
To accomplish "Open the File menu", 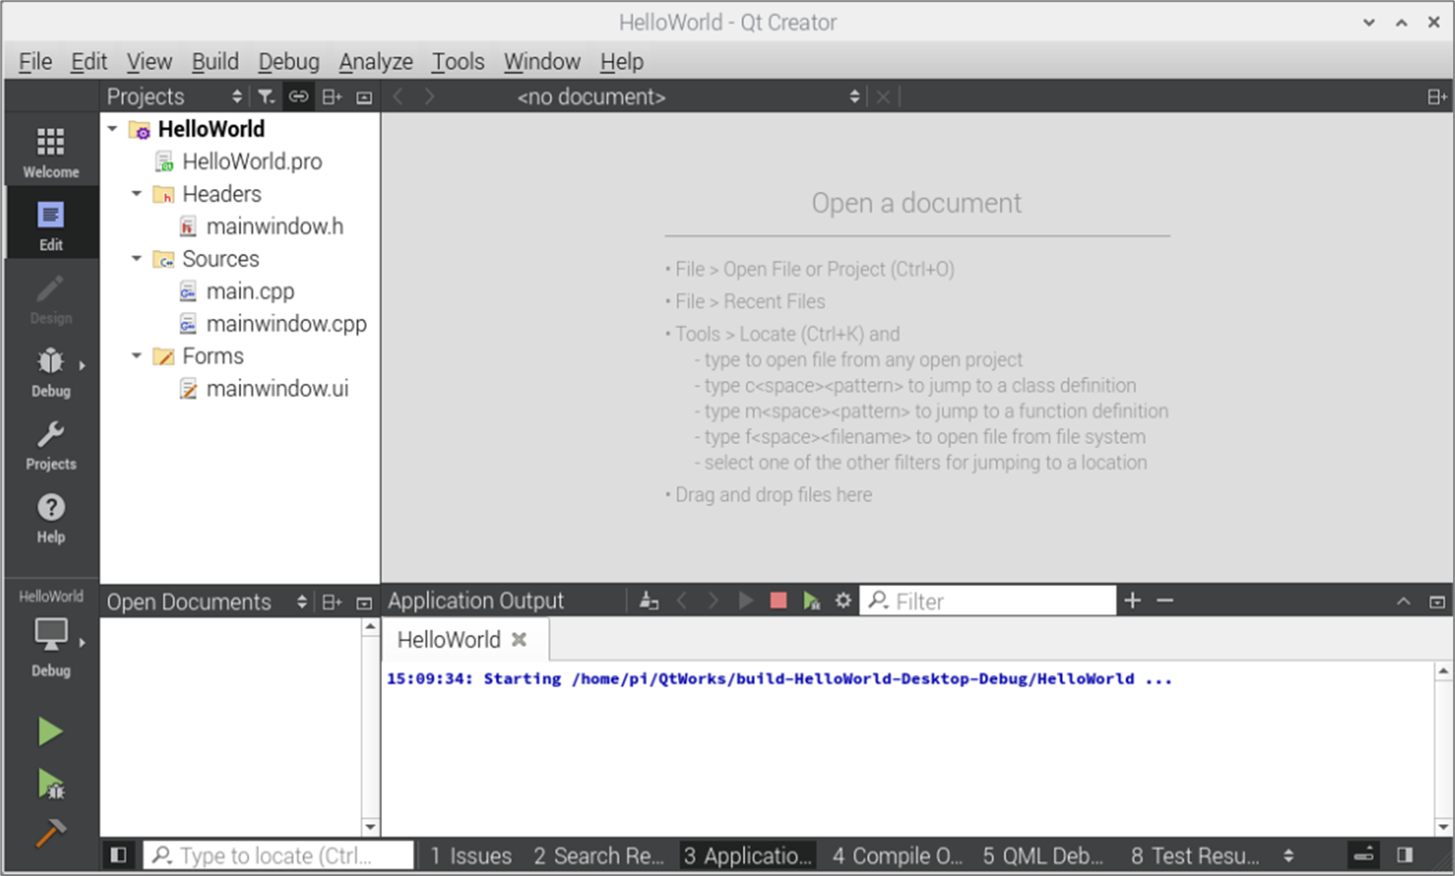I will (35, 62).
